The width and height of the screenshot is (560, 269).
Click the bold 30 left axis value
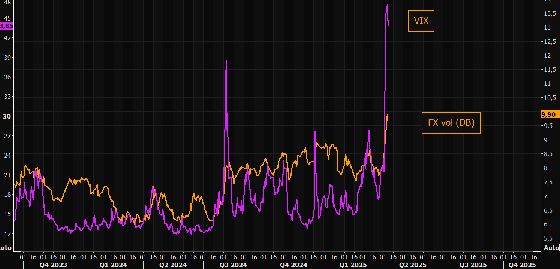click(7, 116)
